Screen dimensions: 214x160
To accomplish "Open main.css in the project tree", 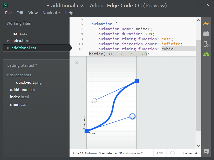I will 18,104.
